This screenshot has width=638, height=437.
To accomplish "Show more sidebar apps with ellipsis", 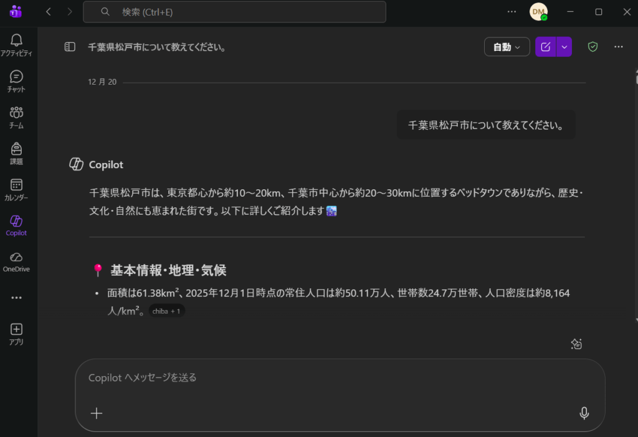I will [17, 298].
